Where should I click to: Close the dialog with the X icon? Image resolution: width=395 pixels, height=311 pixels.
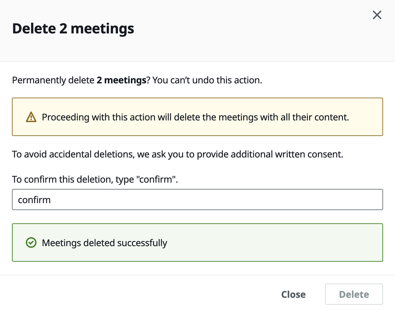click(377, 15)
